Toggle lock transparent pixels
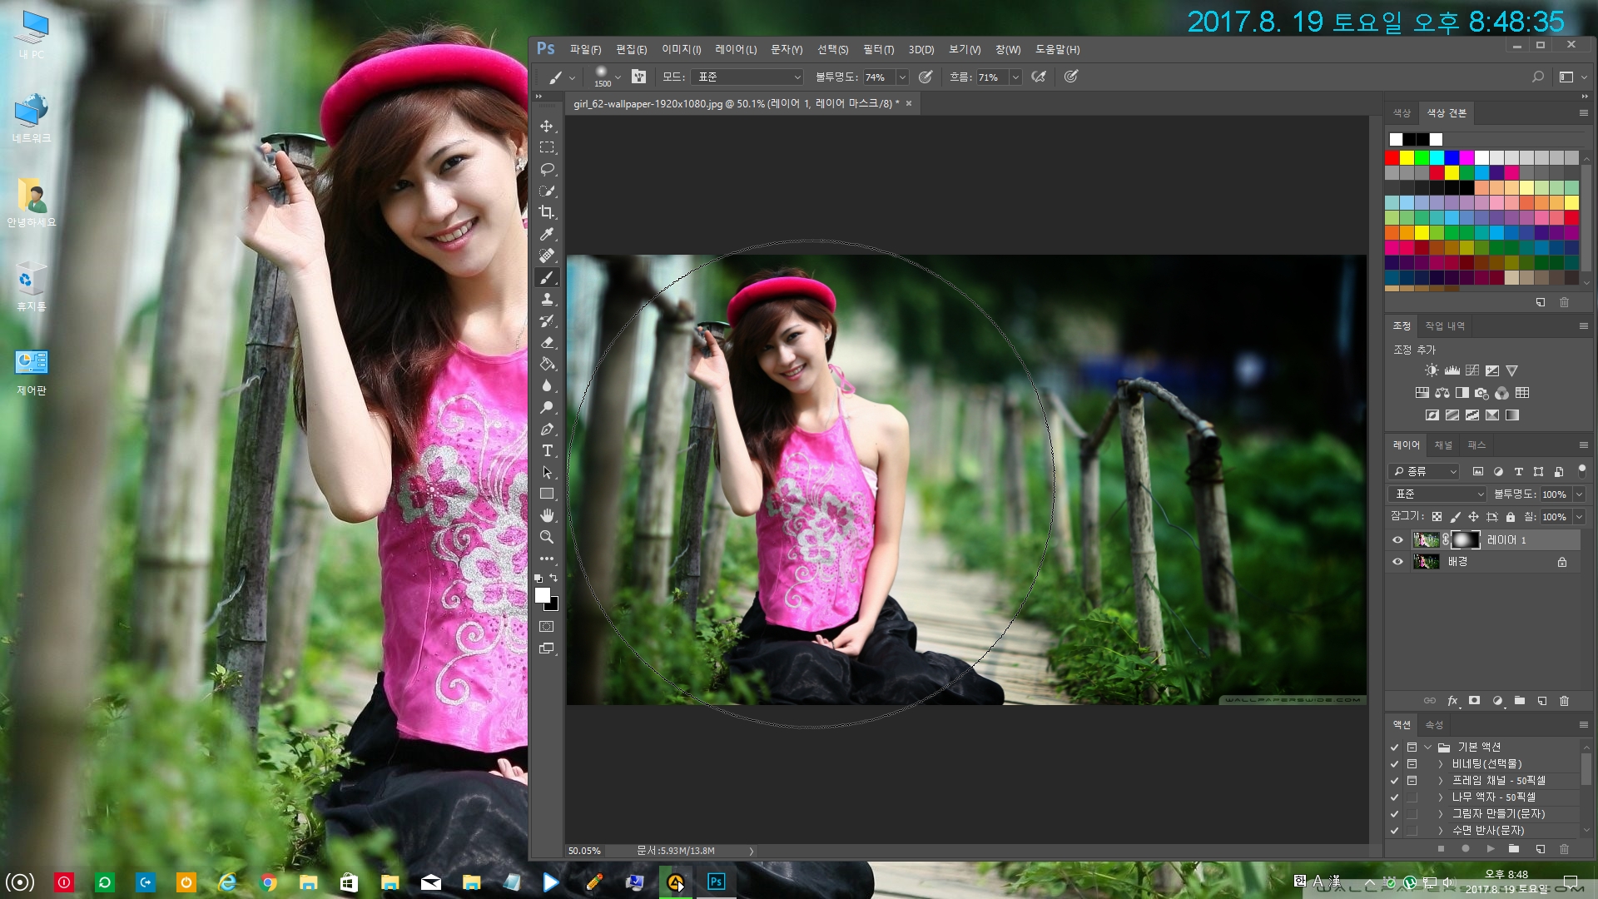The image size is (1598, 899). (x=1437, y=517)
